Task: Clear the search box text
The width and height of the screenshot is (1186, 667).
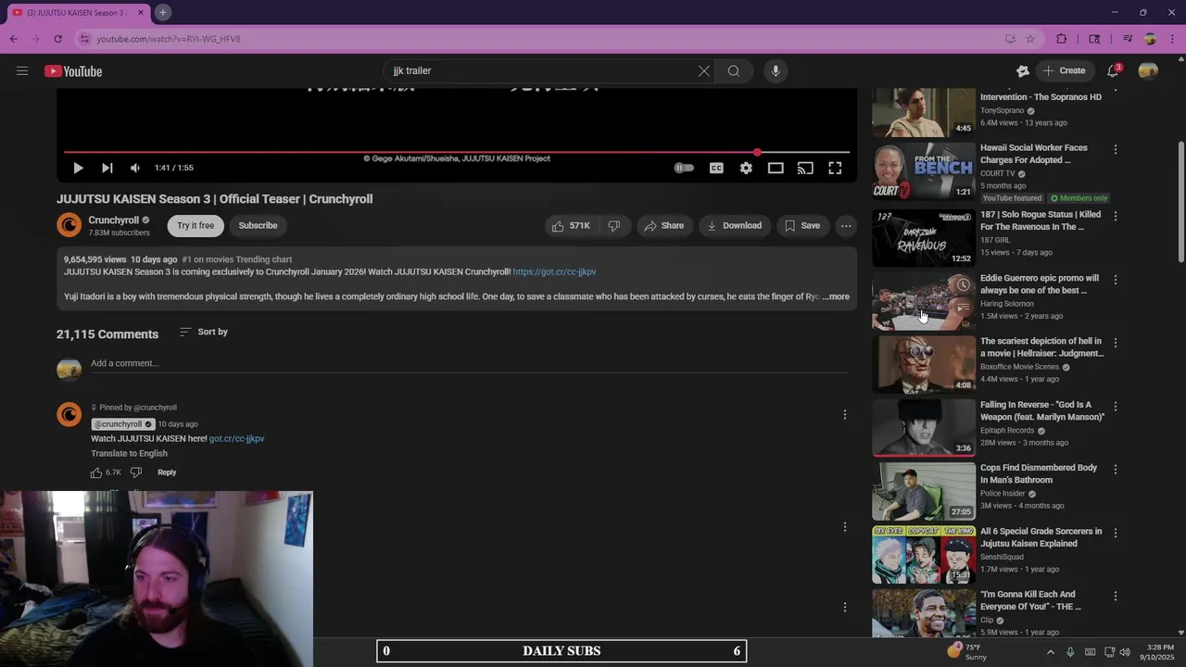Action: coord(704,71)
